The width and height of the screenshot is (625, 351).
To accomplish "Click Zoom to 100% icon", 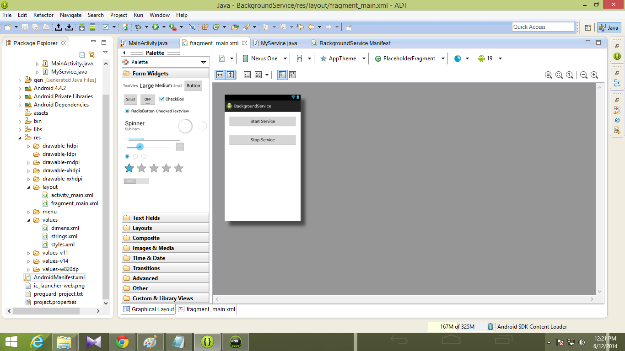I will click(569, 75).
